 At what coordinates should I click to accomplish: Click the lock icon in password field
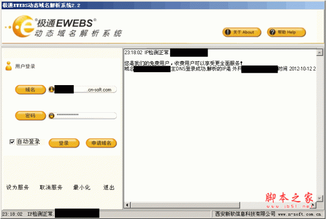coord(52,115)
